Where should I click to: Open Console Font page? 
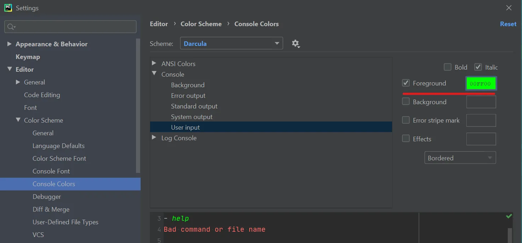pyautogui.click(x=51, y=171)
